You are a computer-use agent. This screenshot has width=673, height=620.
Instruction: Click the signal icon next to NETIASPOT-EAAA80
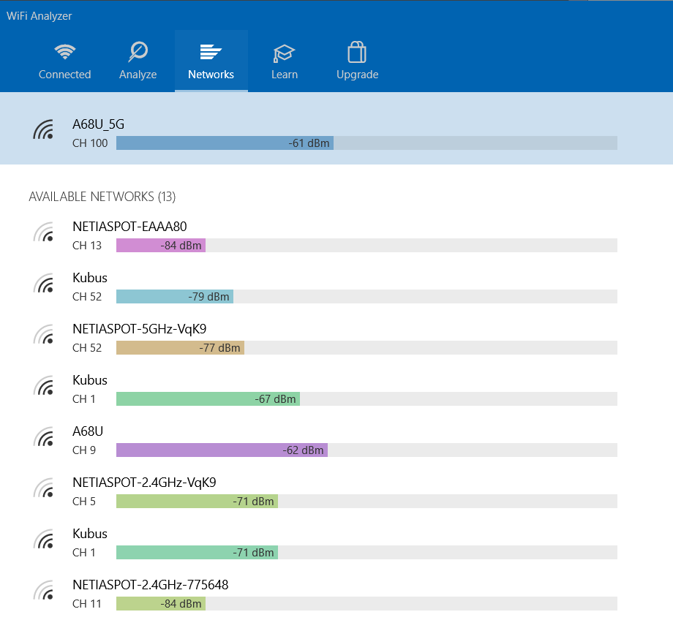click(44, 232)
